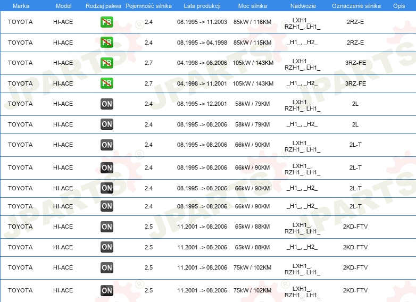
Task: Click the power value 85kW / 116KM
Action: coord(253,22)
